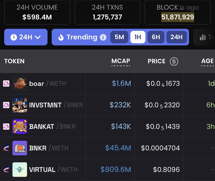Select the 6H trending timeframe
This screenshot has width=215, height=181.
click(x=156, y=37)
